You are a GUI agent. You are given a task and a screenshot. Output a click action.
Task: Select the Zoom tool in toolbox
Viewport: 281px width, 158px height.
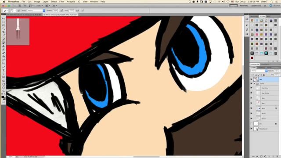pos(4,91)
